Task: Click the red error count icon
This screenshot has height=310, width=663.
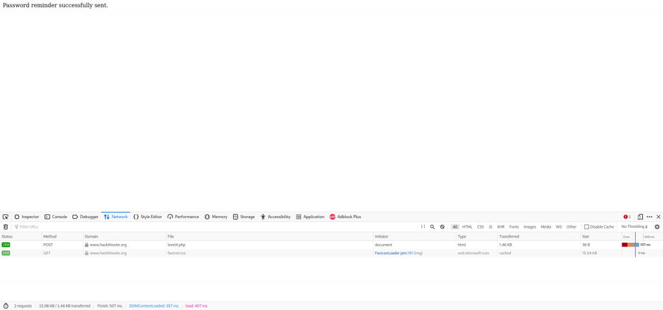Action: click(x=626, y=217)
